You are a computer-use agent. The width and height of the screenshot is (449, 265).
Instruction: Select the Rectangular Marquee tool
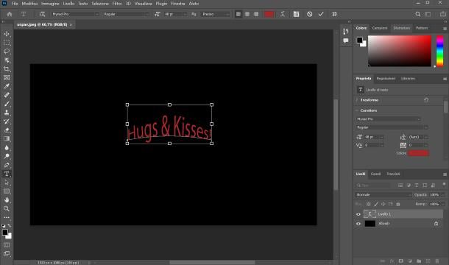point(7,43)
